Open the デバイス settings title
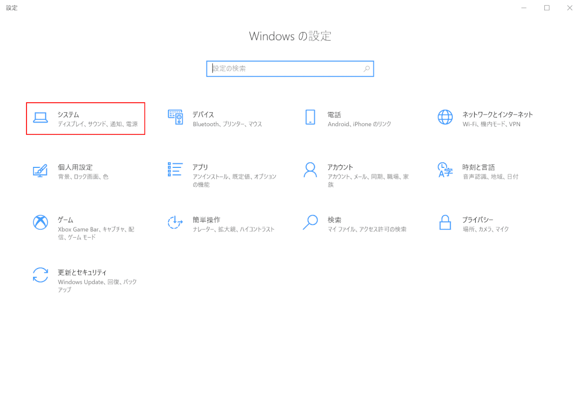 coord(203,114)
